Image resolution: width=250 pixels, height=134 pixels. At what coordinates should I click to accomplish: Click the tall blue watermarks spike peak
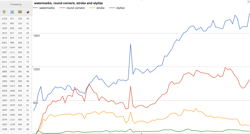coord(130,44)
